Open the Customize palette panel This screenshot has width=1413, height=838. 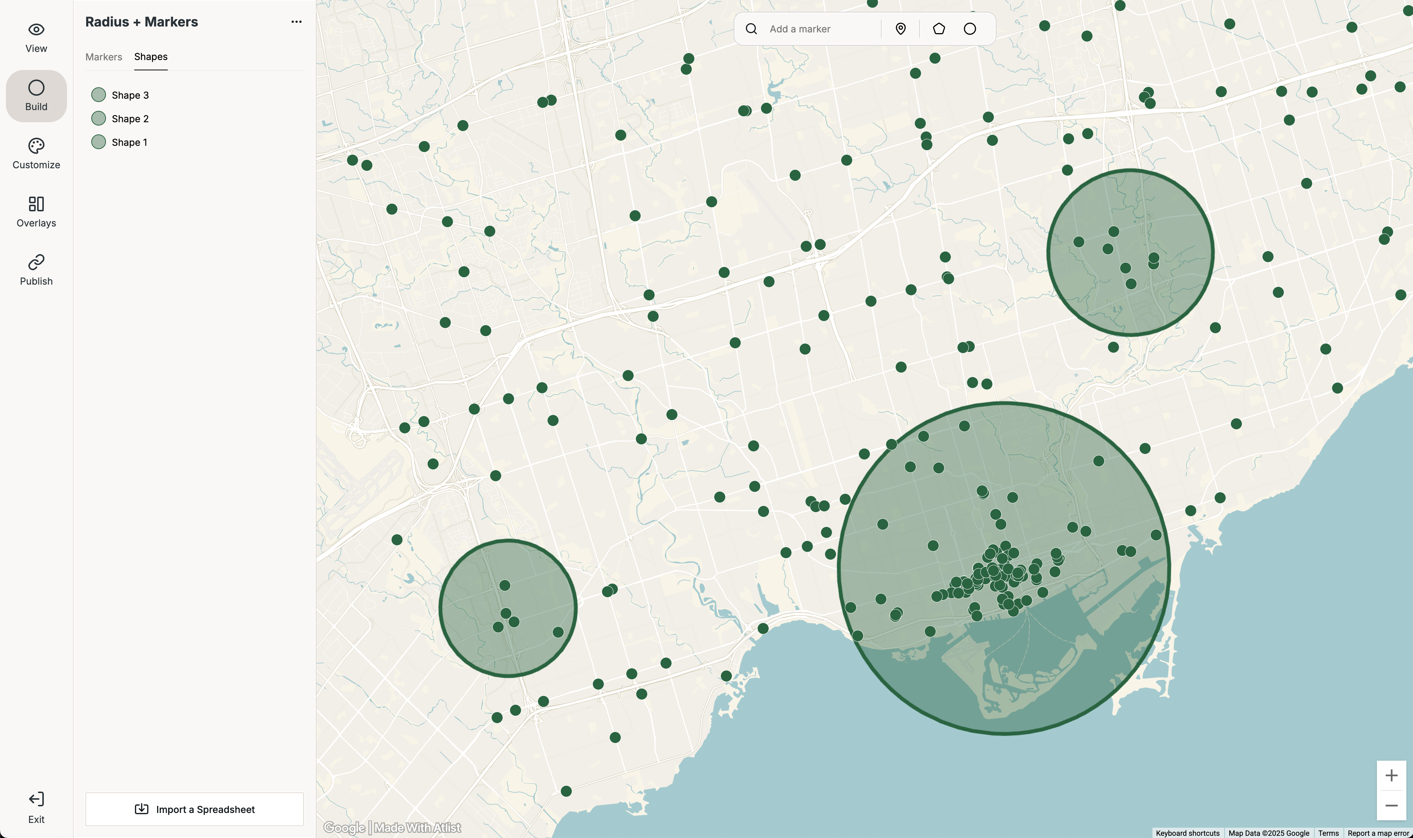click(x=36, y=154)
